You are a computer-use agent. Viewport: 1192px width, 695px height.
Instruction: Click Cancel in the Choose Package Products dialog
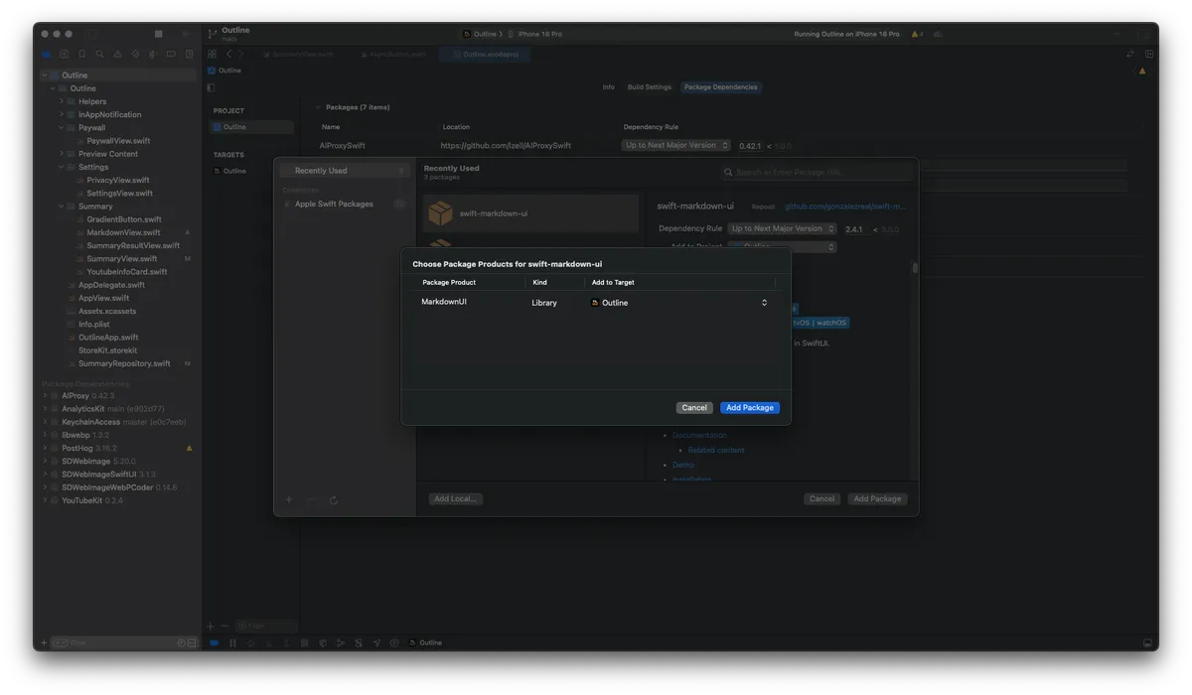click(694, 408)
